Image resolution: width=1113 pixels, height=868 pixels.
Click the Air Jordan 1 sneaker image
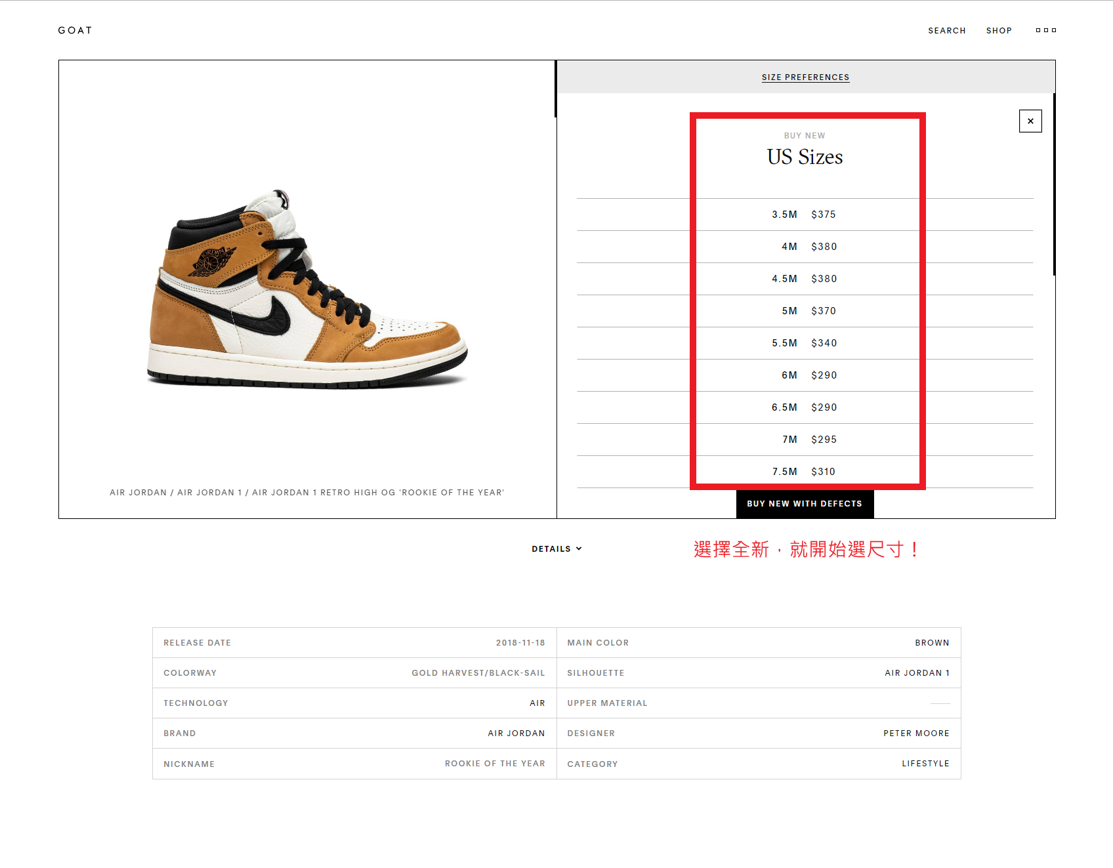pyautogui.click(x=307, y=290)
